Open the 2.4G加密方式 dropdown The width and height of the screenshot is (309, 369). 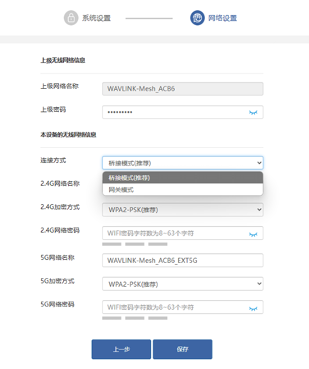[x=182, y=210]
